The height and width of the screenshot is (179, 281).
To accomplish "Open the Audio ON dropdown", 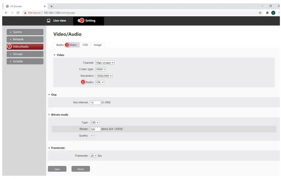I will (100, 82).
